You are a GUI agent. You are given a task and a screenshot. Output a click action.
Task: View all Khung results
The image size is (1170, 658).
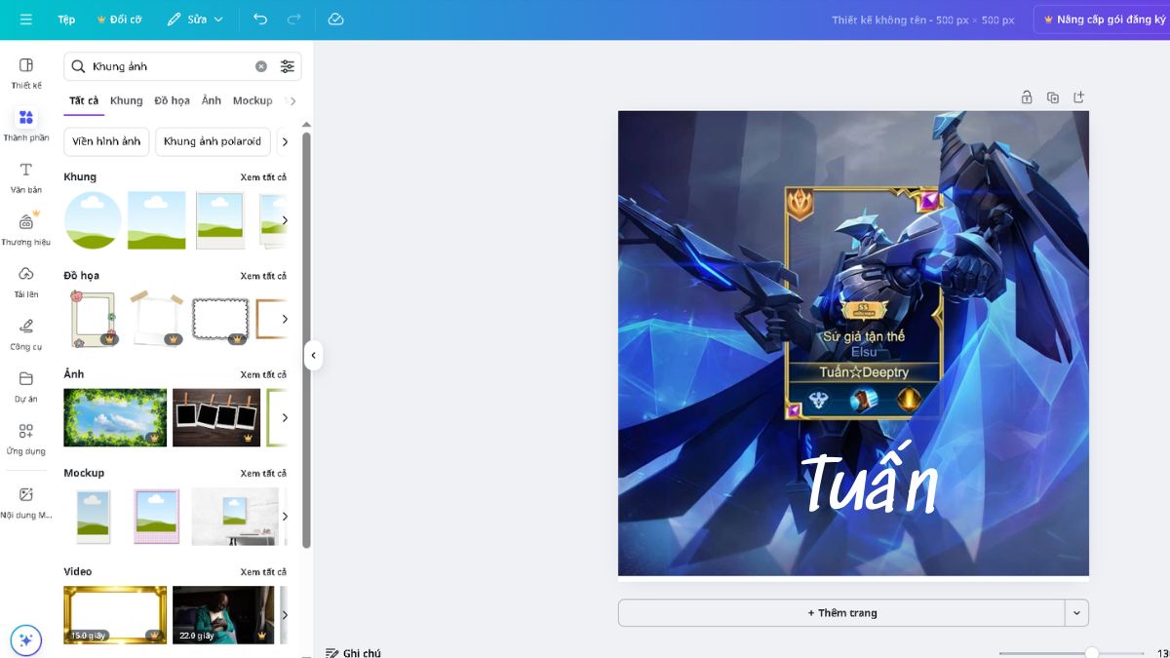click(x=263, y=177)
